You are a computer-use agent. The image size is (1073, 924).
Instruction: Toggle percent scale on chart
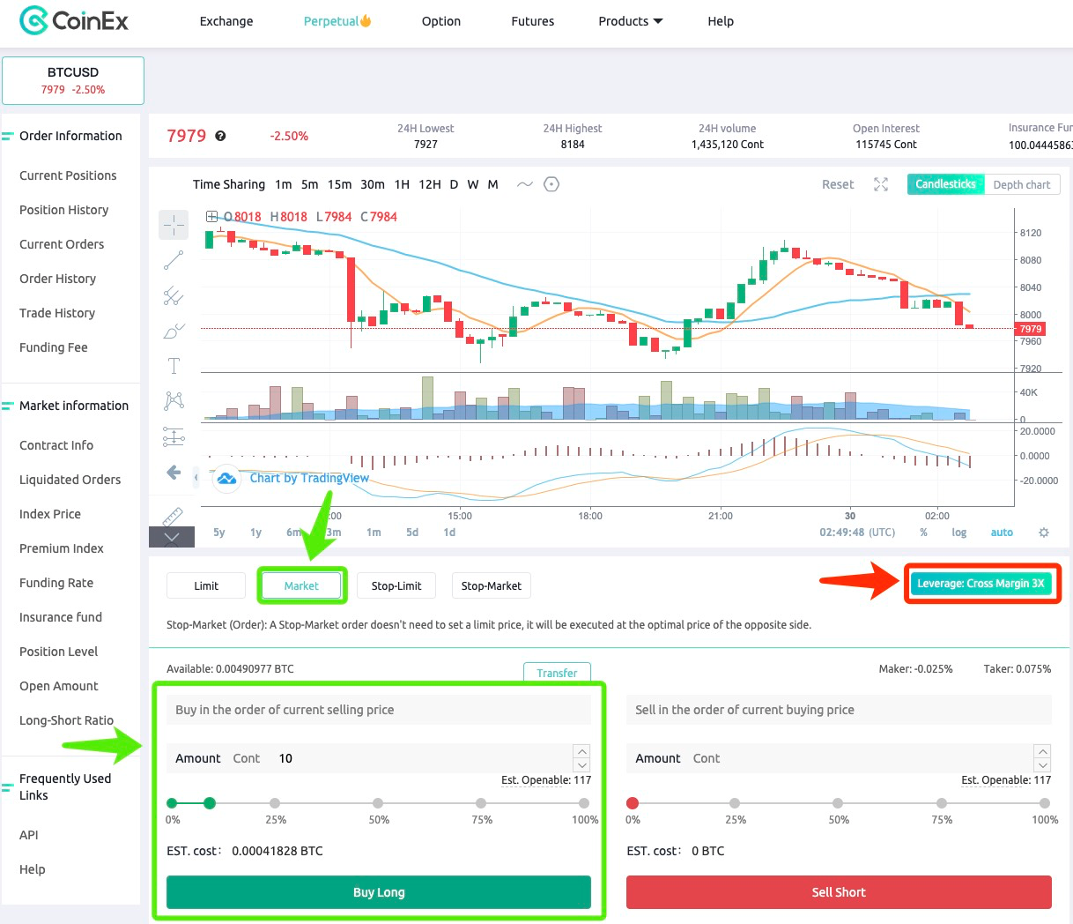point(923,533)
